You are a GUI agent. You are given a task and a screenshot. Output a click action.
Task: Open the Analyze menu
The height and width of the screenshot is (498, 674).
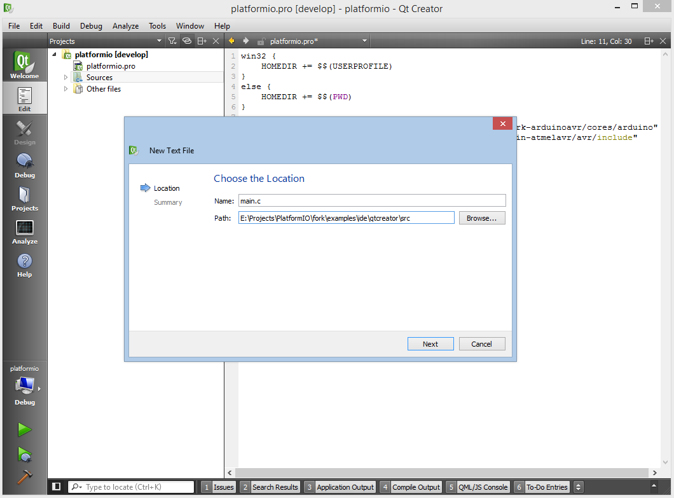125,26
